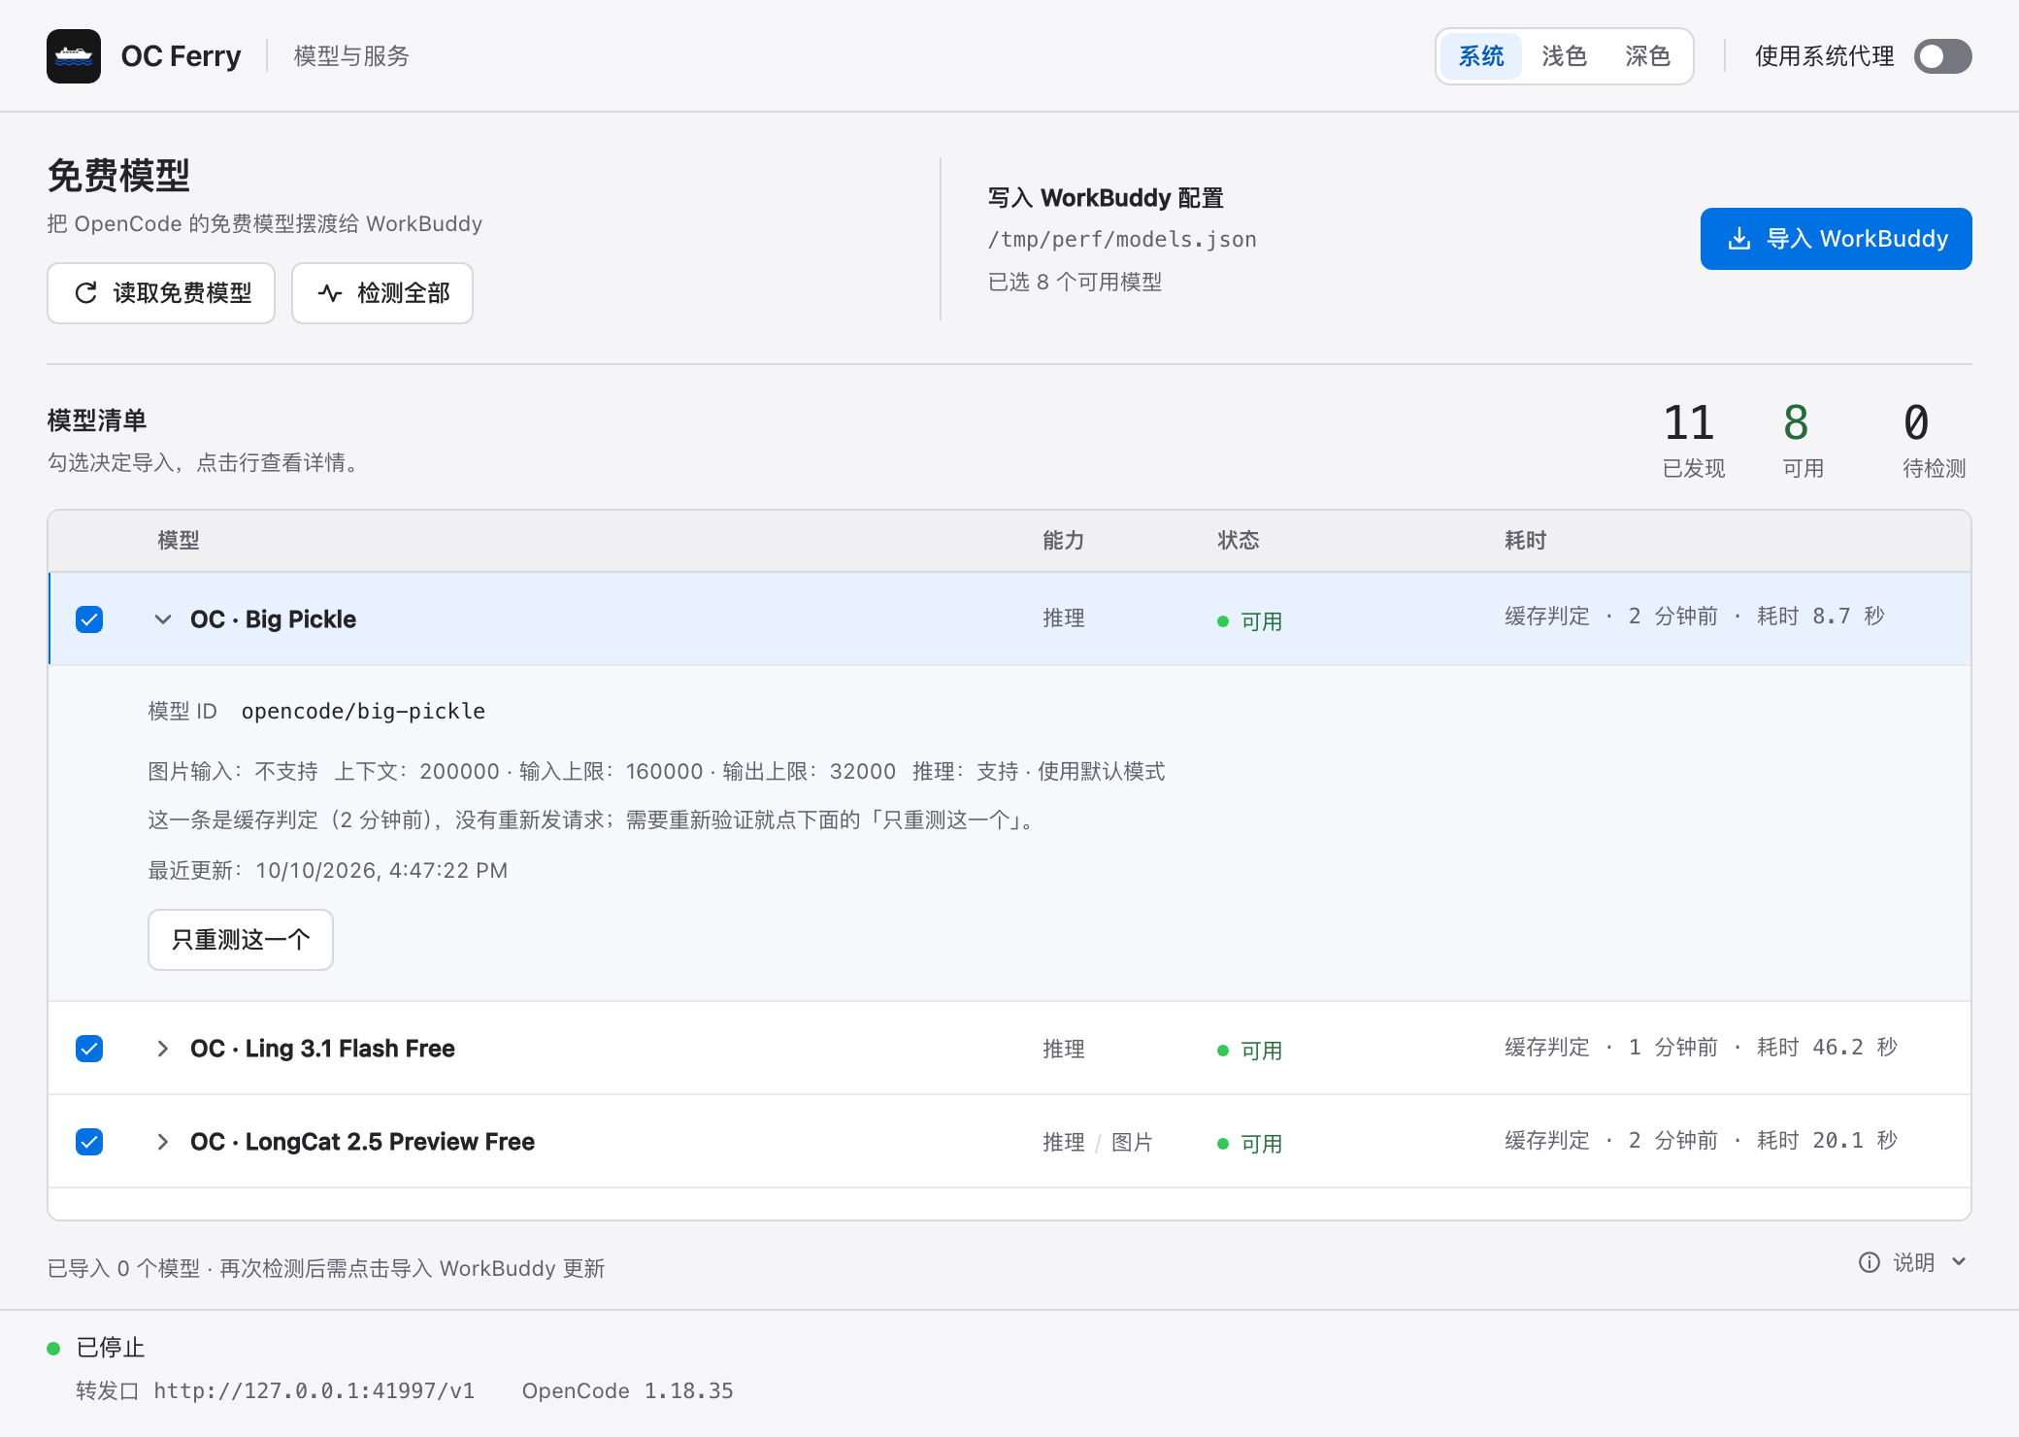
Task: Select the 系统 theme tab
Action: (x=1481, y=56)
